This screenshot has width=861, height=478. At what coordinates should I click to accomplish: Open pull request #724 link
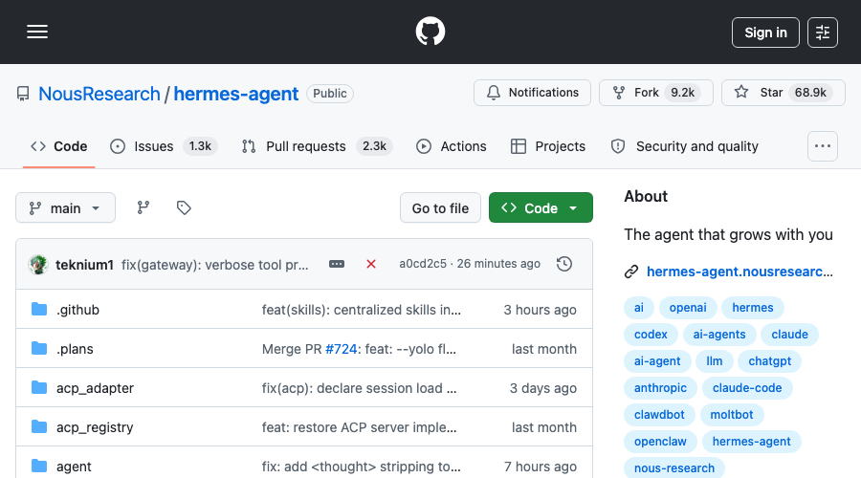point(341,349)
